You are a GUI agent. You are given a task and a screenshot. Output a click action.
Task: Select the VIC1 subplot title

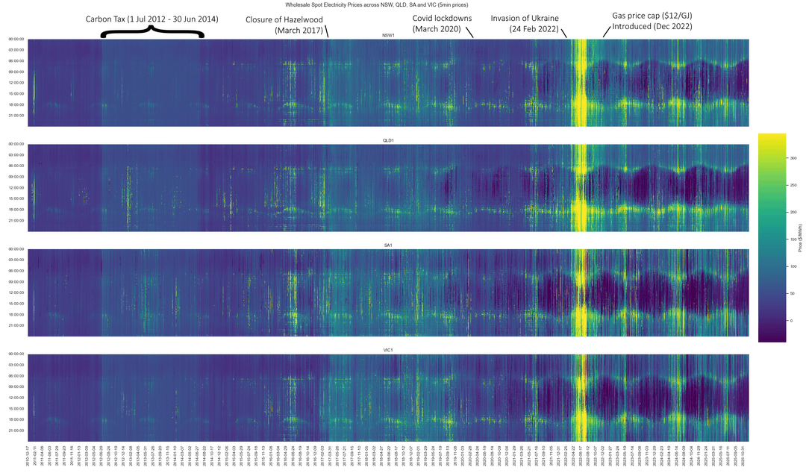tap(388, 349)
